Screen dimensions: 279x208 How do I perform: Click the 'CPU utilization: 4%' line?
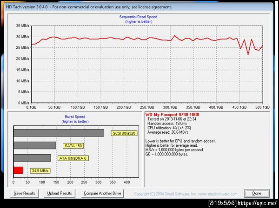pos(169,128)
